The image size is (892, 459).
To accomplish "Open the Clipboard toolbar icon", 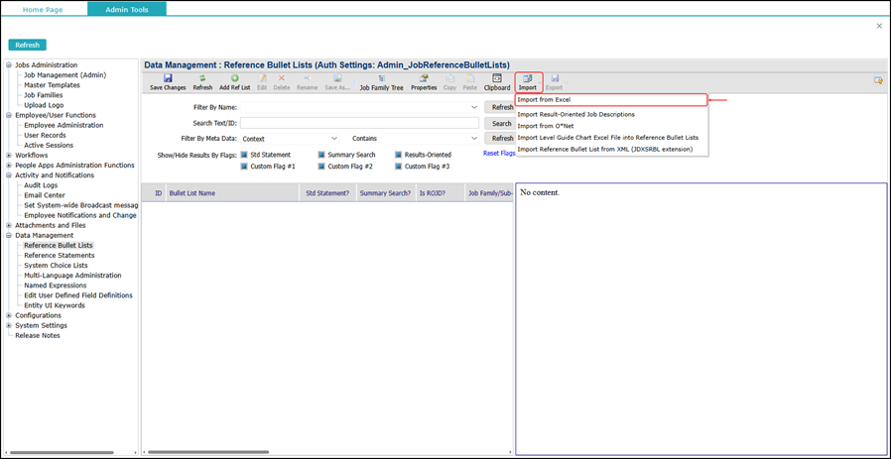I will point(497,82).
